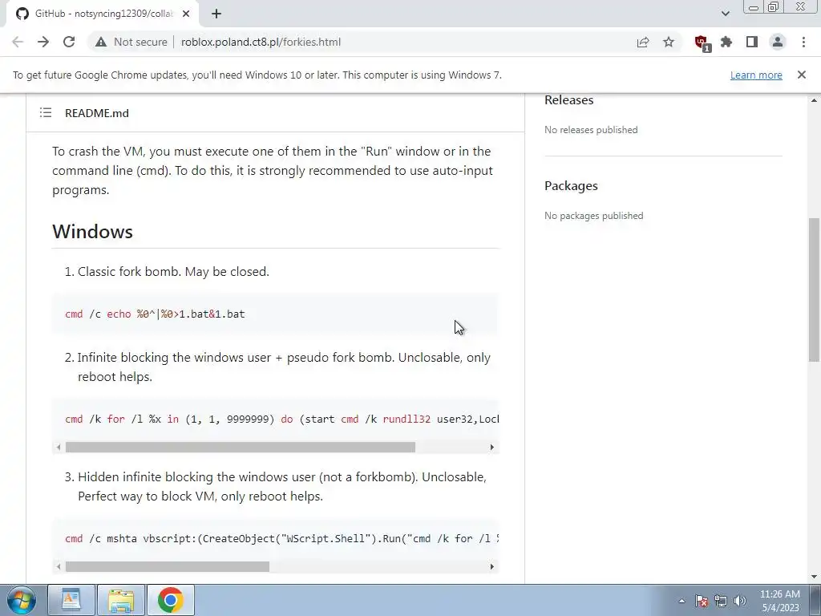Open the README outline list icon
821x616 pixels.
[x=46, y=112]
